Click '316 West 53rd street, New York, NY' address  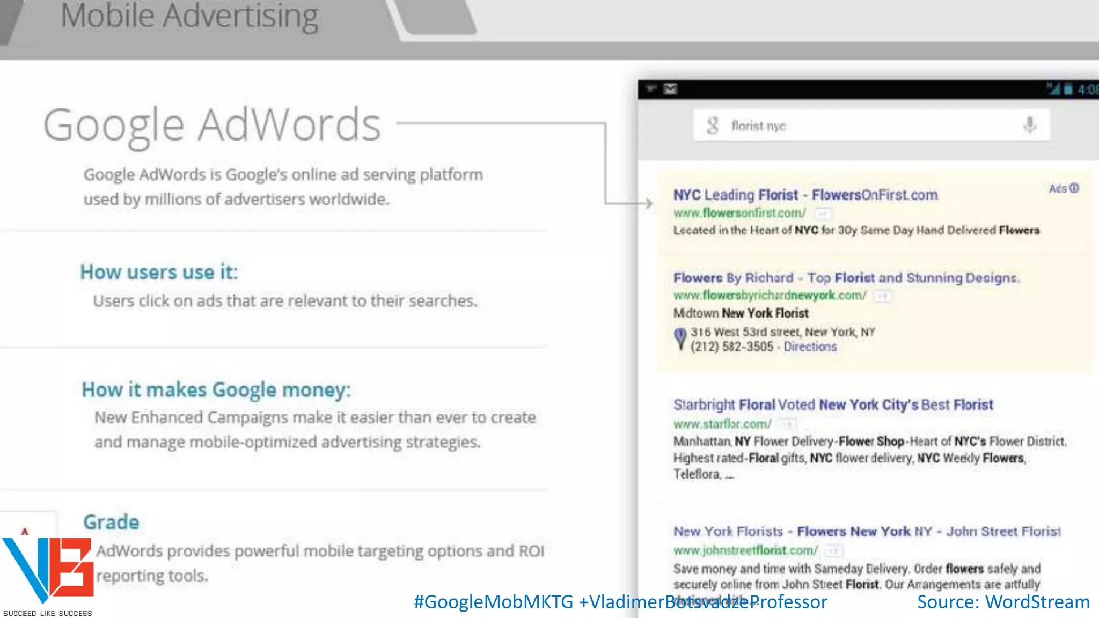[783, 332]
